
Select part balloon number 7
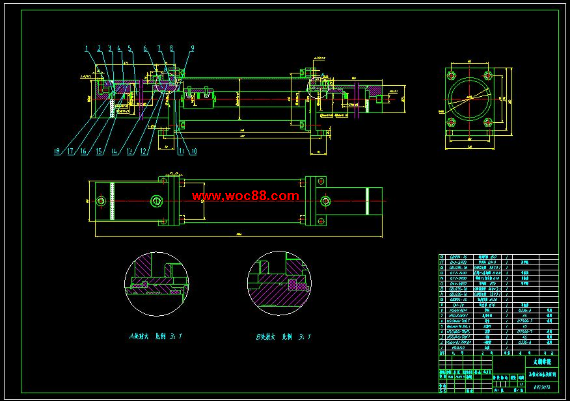click(159, 49)
